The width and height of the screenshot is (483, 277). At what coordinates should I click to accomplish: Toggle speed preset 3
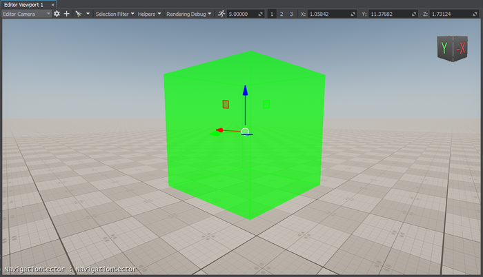tap(290, 14)
